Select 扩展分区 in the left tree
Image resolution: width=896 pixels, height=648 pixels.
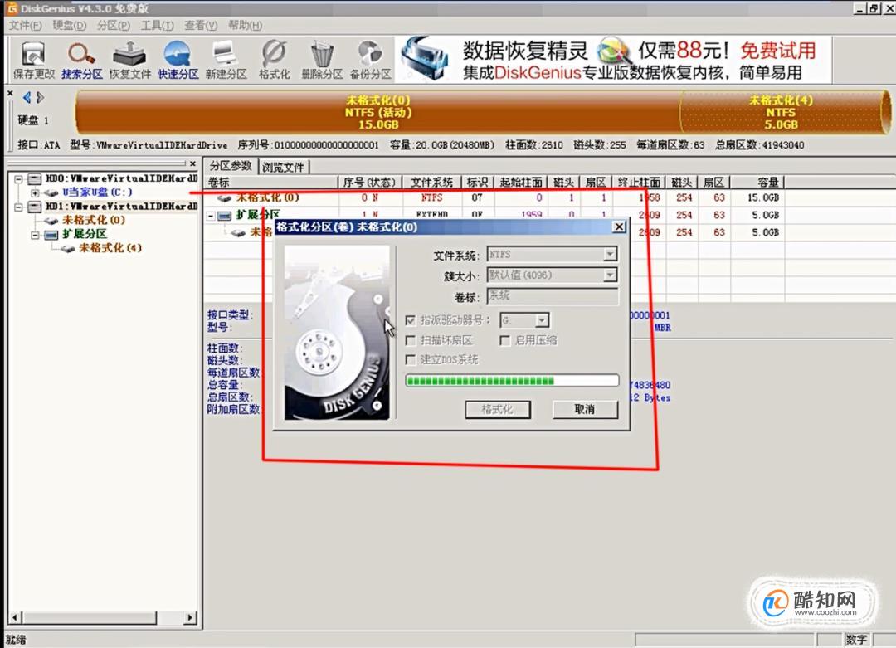tap(85, 234)
